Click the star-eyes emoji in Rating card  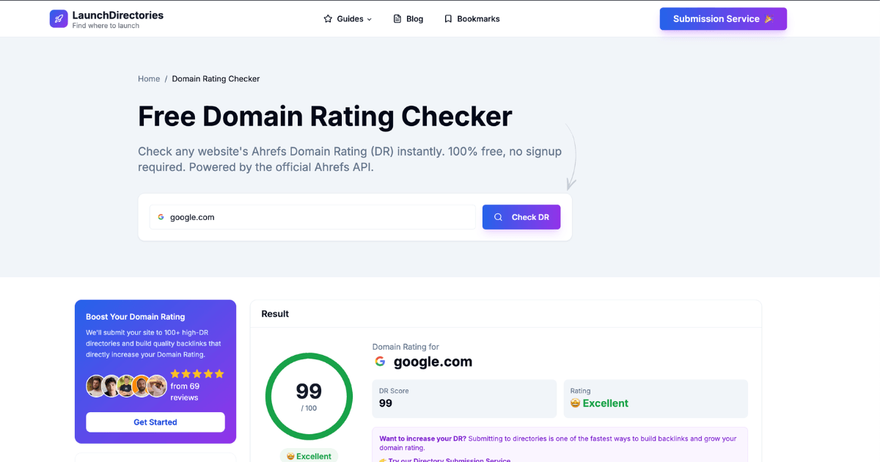(576, 403)
